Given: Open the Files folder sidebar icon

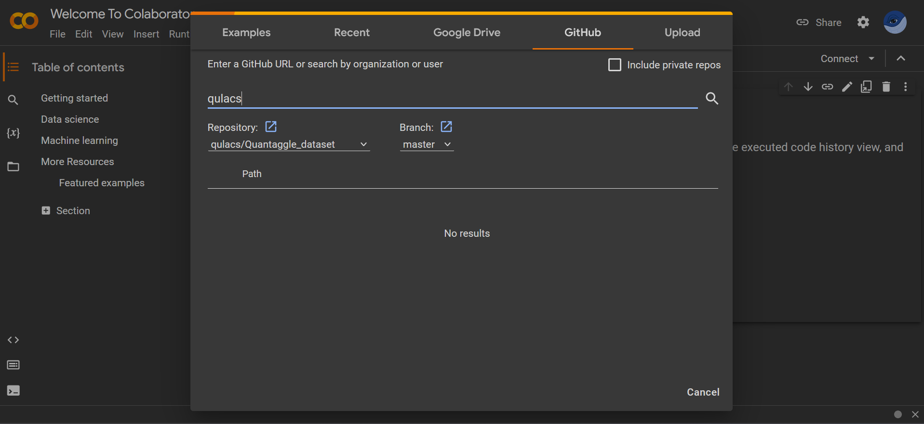Looking at the screenshot, I should click(x=13, y=167).
